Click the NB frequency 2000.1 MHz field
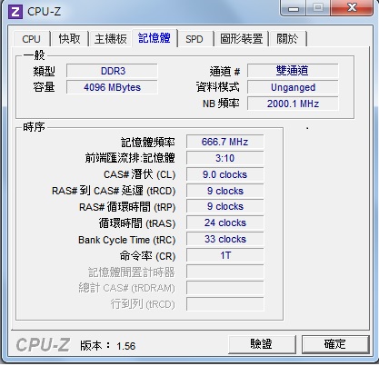The image size is (379, 366). pyautogui.click(x=293, y=104)
